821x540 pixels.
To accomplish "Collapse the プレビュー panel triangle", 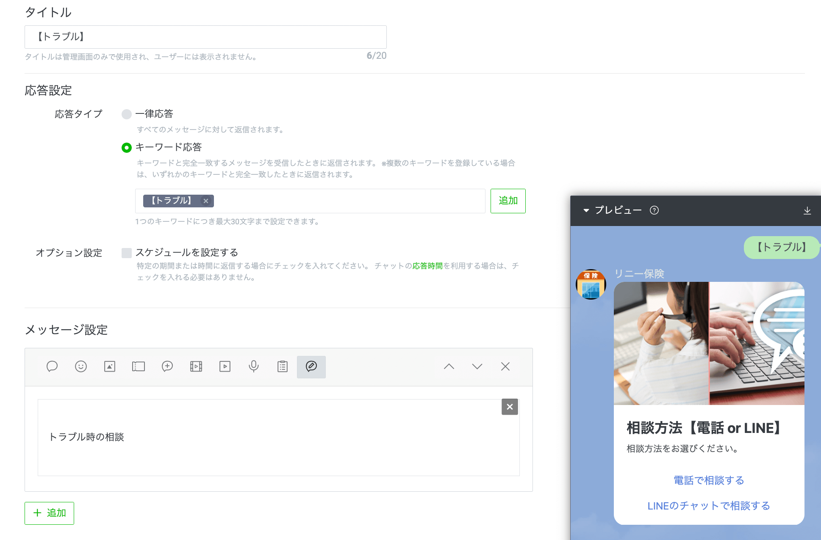I will [586, 210].
